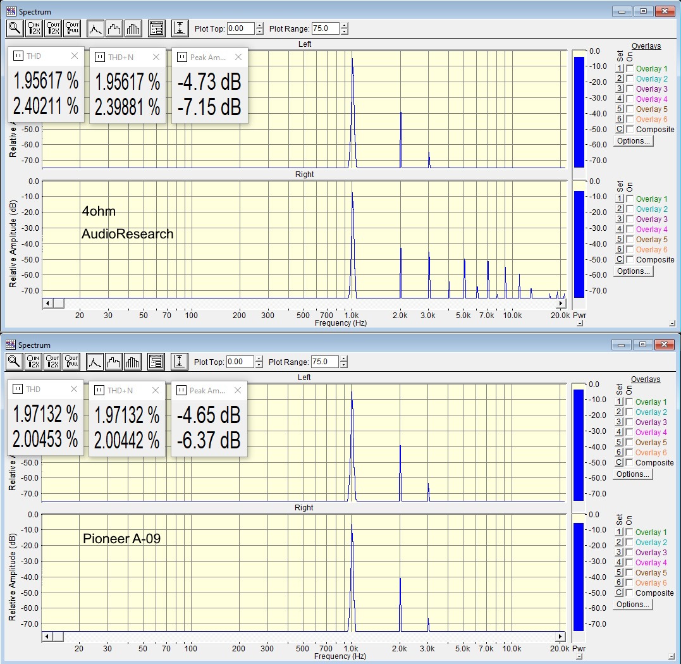The image size is (681, 664).
Task: Select the magnifier zoom tool in top Spectrum window
Action: [15, 28]
